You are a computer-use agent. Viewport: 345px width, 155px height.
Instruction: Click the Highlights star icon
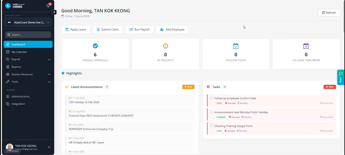click(63, 73)
